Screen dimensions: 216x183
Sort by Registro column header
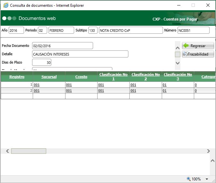(17, 77)
